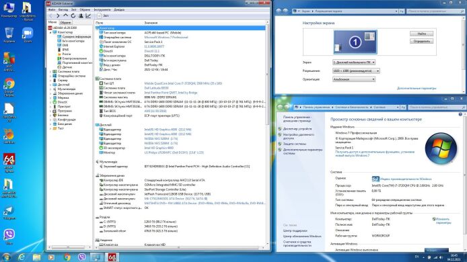467x262 pixels.
Task: Click search field in System window
Action: coord(436,107)
